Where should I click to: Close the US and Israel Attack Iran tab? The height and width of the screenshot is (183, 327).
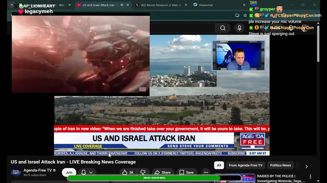click(x=128, y=5)
